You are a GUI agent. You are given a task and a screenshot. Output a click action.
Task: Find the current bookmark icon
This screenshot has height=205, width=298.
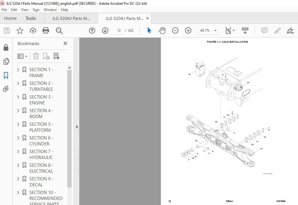(x=56, y=56)
